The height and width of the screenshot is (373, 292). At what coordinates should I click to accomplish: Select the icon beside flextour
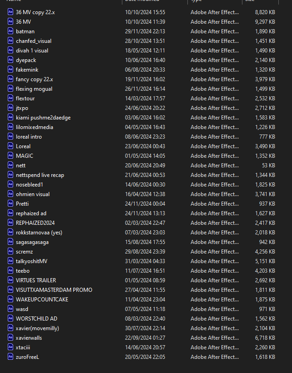point(11,98)
